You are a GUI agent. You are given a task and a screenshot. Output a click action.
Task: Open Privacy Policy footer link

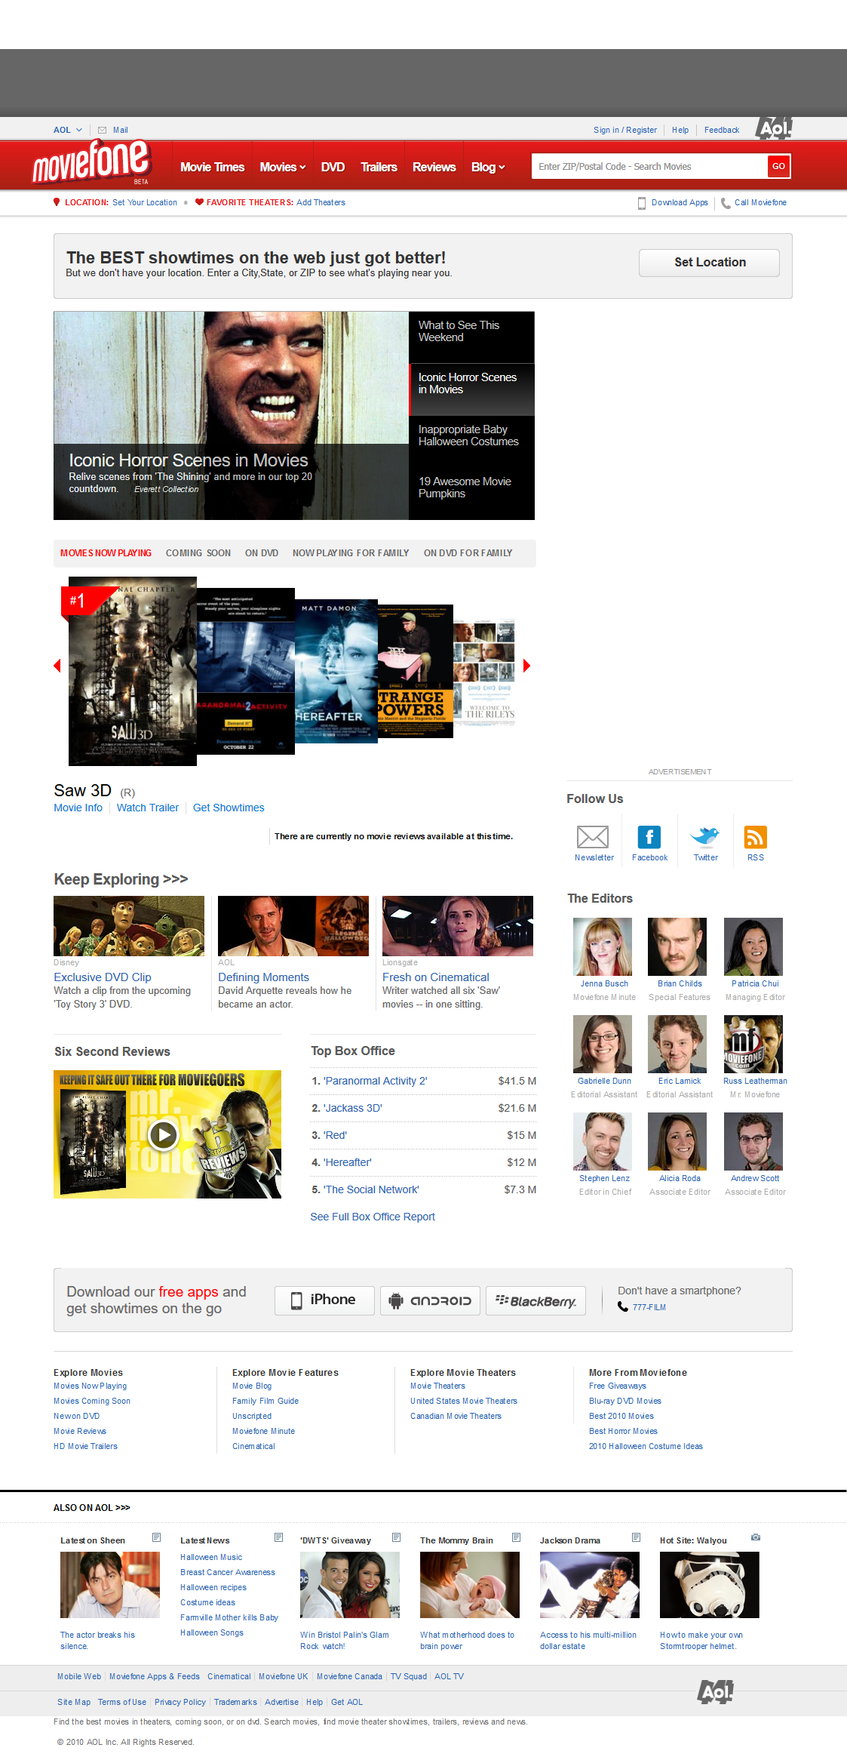tap(180, 1702)
